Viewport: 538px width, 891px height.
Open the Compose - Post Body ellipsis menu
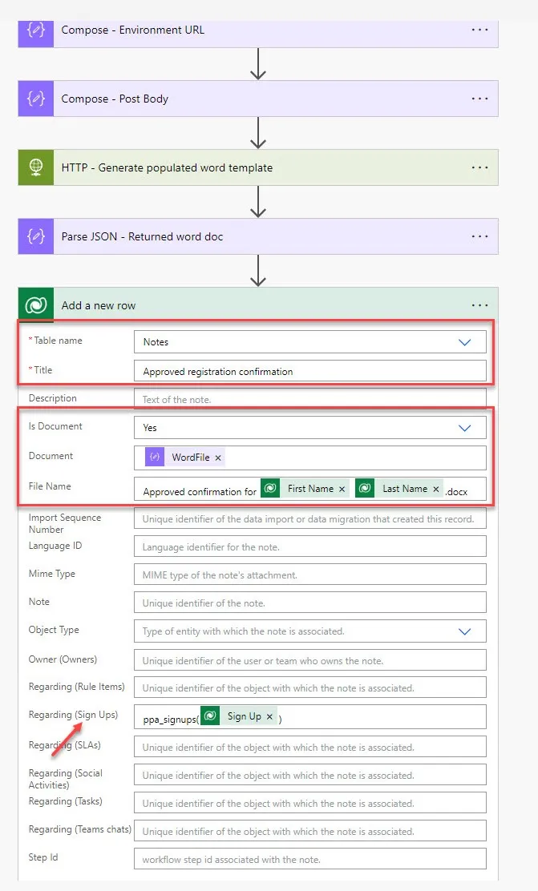tap(479, 99)
